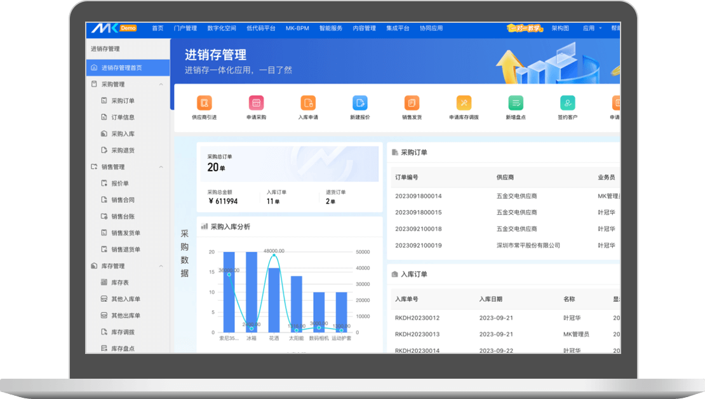Collapse the 采购管理 sidebar section
This screenshot has height=399, width=705.
point(161,84)
